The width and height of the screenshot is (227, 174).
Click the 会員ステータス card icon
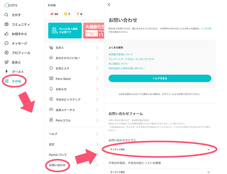[x=51, y=109]
